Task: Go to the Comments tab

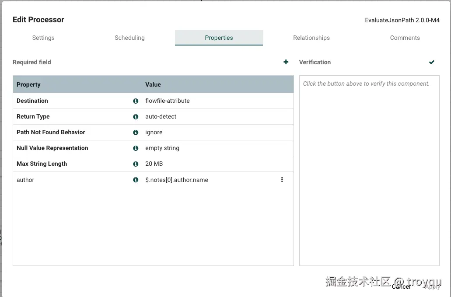Action: click(x=405, y=38)
